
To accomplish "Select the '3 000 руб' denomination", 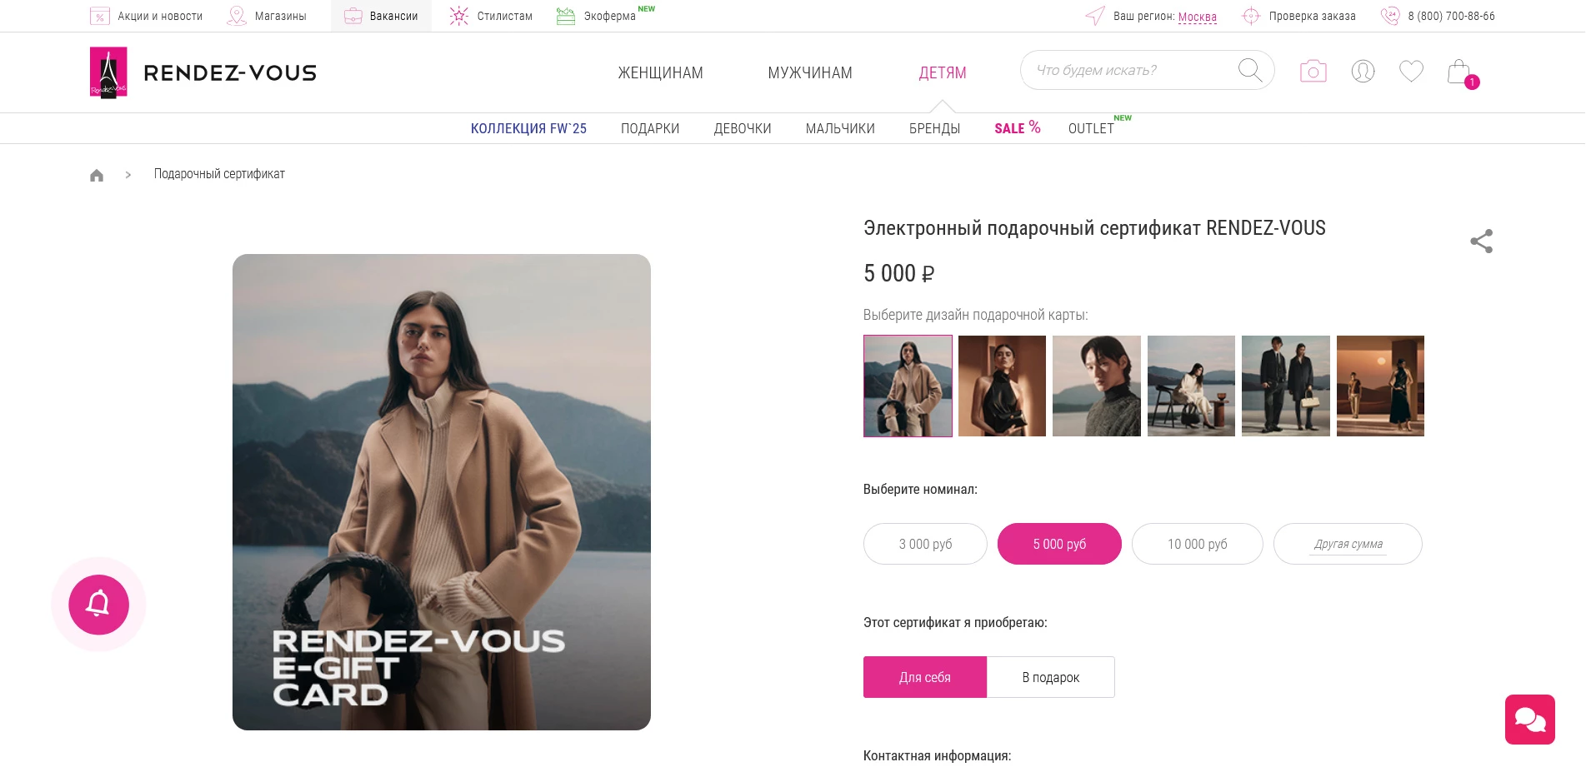I will point(924,544).
